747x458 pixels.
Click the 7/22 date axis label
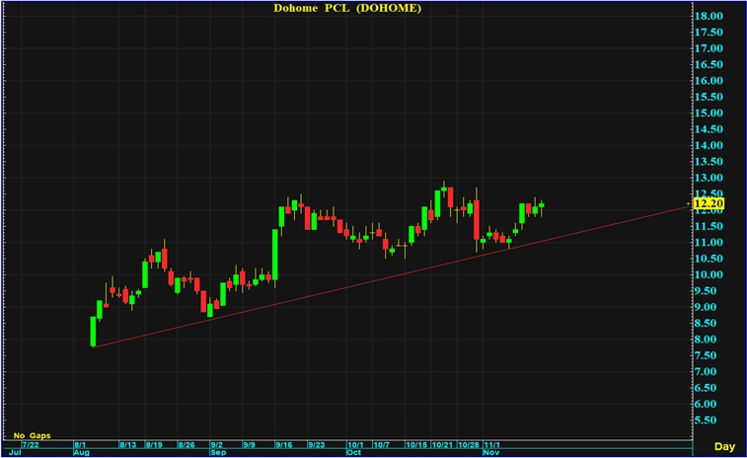coord(31,444)
